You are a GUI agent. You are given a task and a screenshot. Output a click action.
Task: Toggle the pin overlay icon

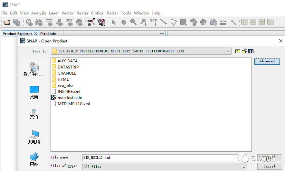pos(59,22)
